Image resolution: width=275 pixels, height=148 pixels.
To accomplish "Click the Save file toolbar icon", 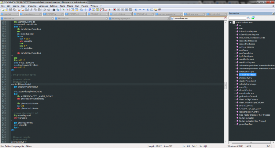I will coord(10,10).
